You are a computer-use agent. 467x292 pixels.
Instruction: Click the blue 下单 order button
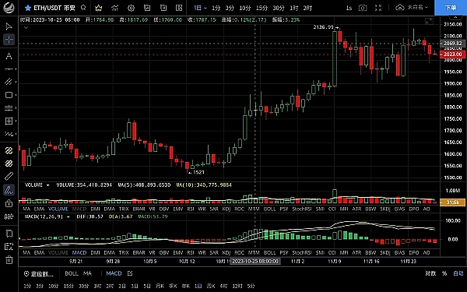(x=451, y=8)
